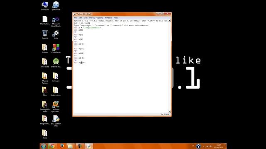Open the Testi folder on desktop
This screenshot has width=266, height=149.
click(45, 134)
